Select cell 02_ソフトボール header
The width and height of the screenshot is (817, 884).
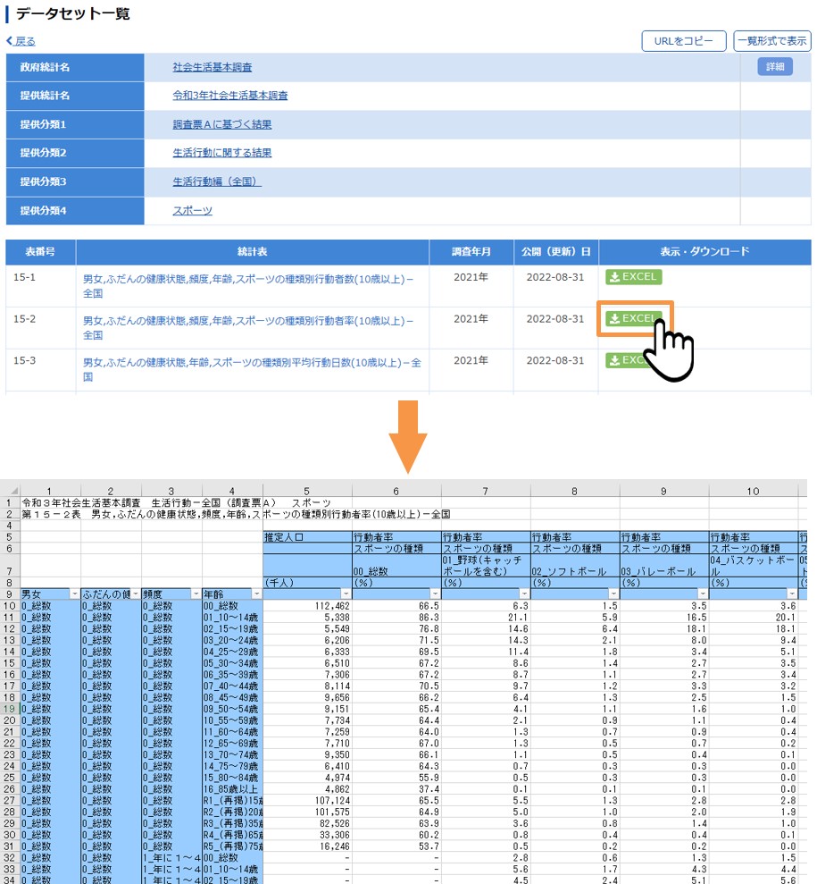click(575, 566)
